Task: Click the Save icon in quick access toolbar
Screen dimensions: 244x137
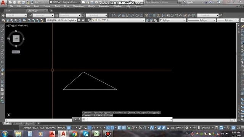Action: click(x=14, y=2)
